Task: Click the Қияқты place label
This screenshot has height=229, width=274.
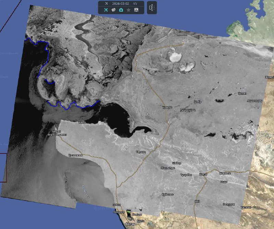Action: (167, 107)
